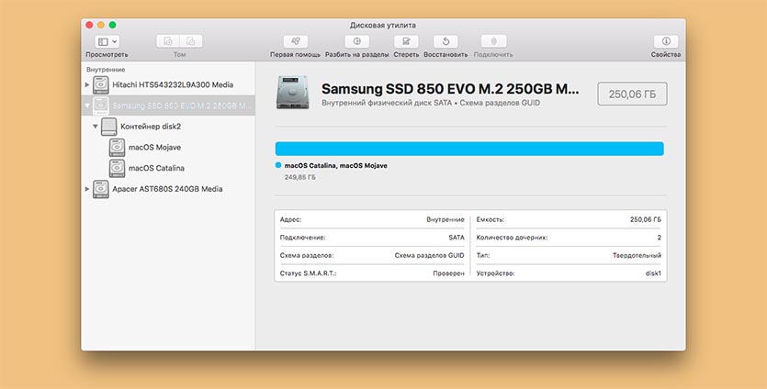Select Контейнер disk2 row text
Viewport: 767px width, 389px height.
[151, 127]
